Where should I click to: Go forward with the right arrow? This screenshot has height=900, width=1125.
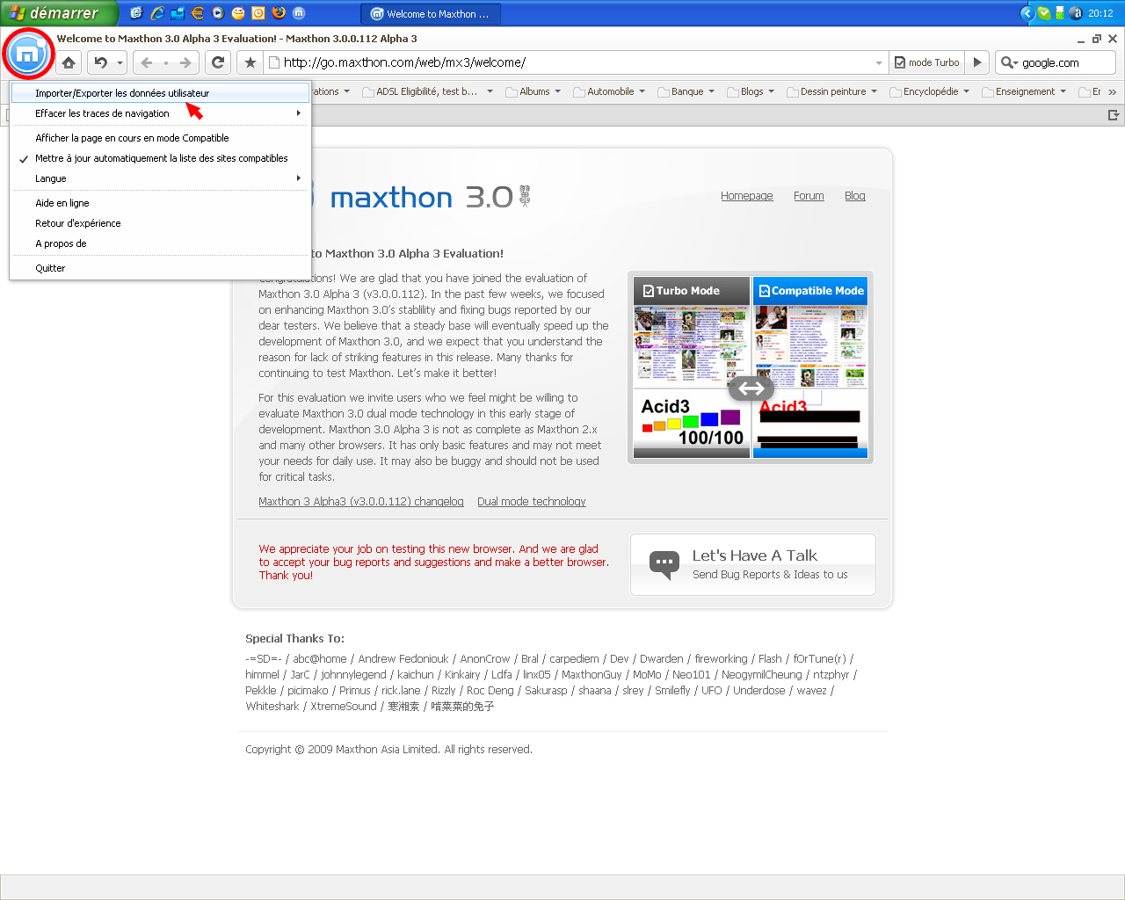tap(185, 62)
